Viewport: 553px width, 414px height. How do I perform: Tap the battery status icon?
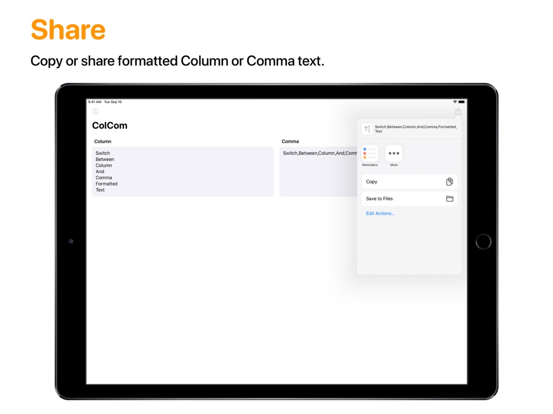pyautogui.click(x=462, y=102)
